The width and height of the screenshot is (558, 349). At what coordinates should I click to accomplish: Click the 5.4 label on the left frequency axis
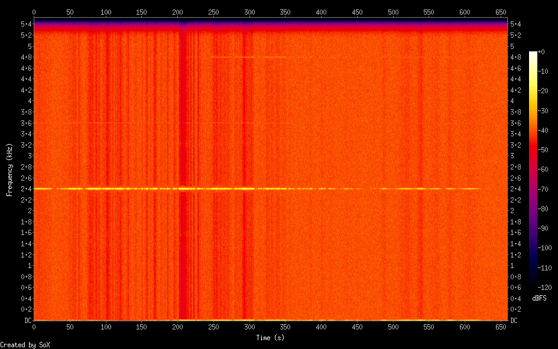point(25,24)
